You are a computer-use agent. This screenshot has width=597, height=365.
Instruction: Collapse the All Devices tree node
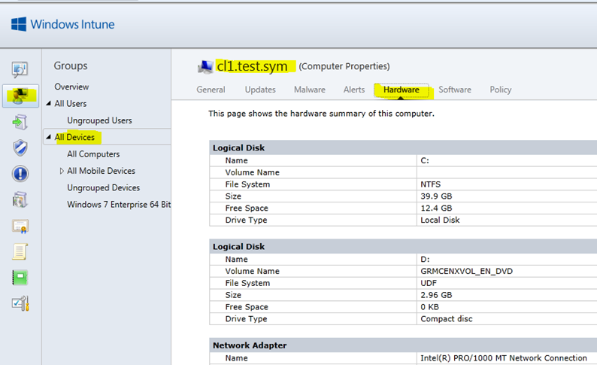click(x=48, y=137)
